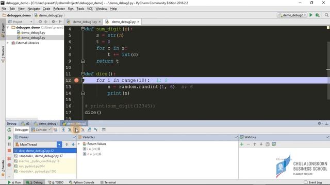Start debugging with top bug icon
The width and height of the screenshot is (330, 185).
click(318, 15)
